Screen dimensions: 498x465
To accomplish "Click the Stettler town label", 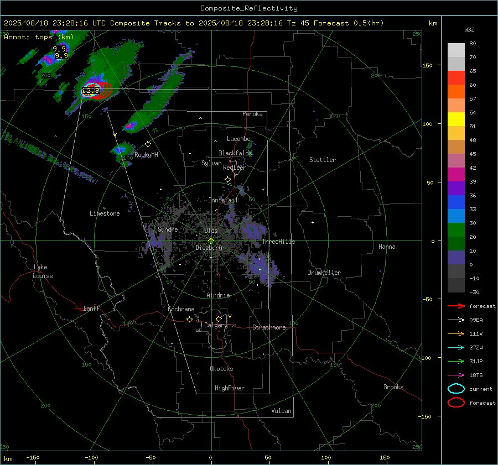I will click(323, 160).
